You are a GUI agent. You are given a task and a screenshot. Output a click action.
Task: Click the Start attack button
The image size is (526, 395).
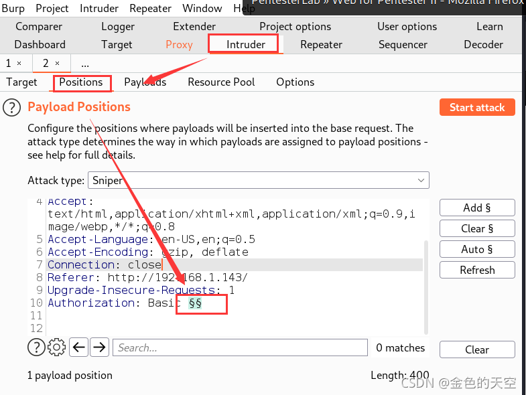477,107
